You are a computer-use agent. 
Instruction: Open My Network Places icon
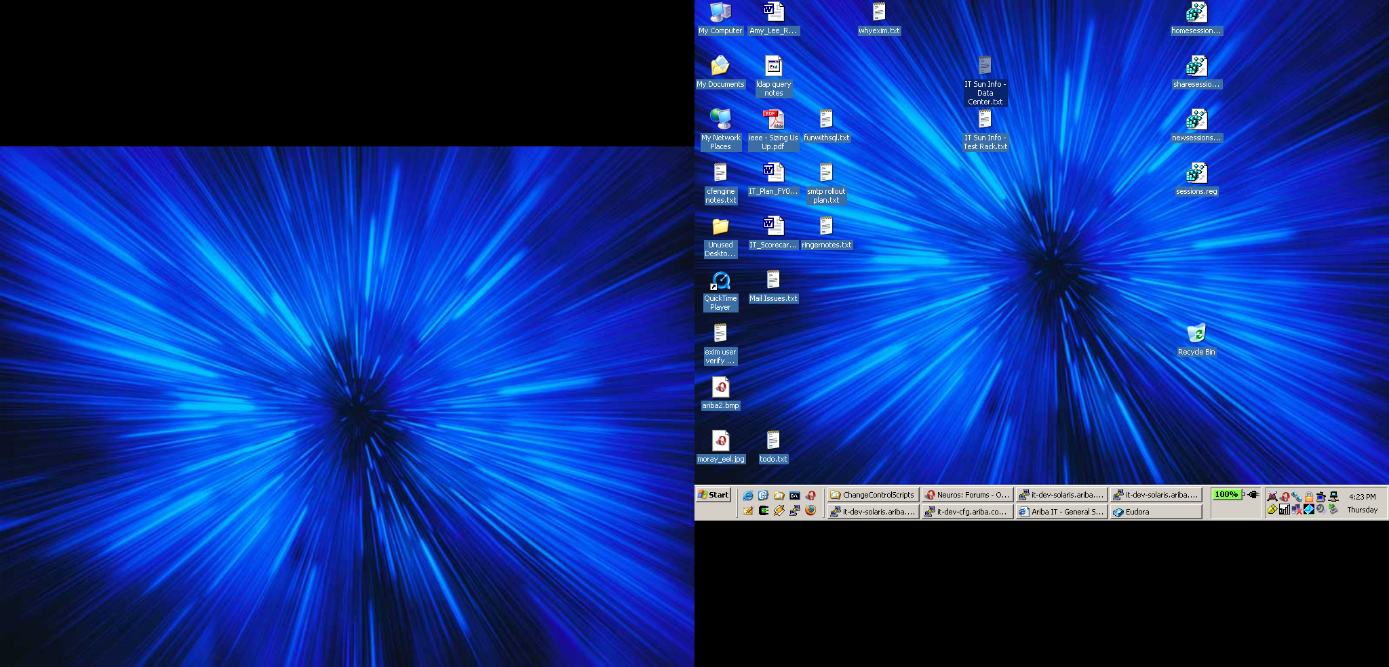coord(720,130)
